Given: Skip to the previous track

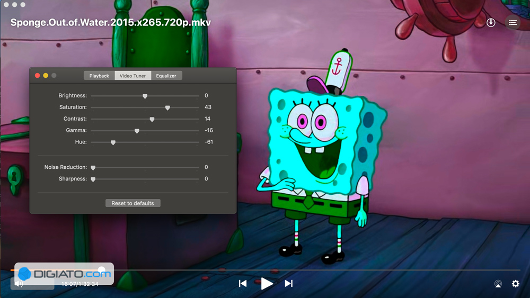Looking at the screenshot, I should tap(243, 284).
